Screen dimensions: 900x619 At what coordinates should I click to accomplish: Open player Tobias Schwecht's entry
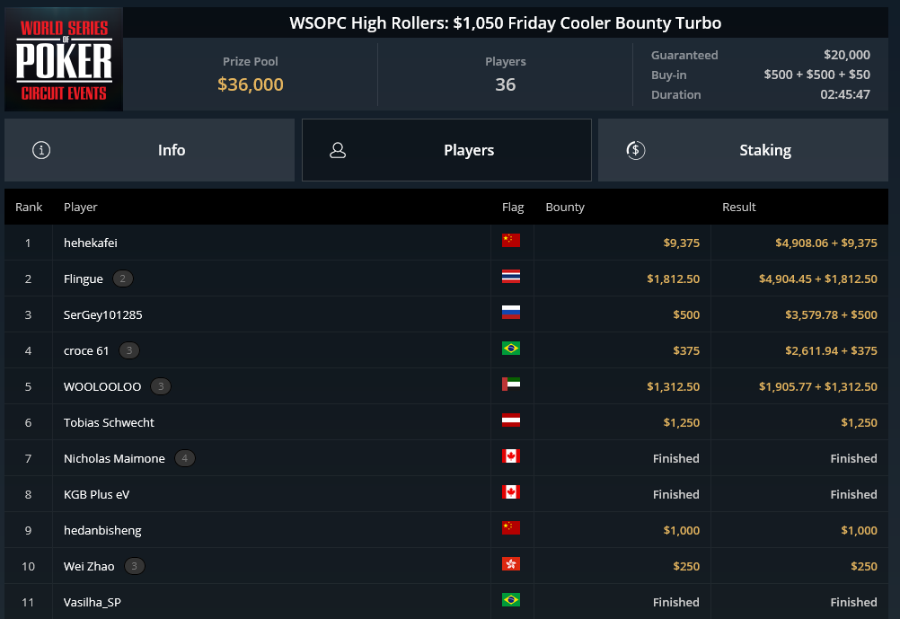tap(109, 422)
